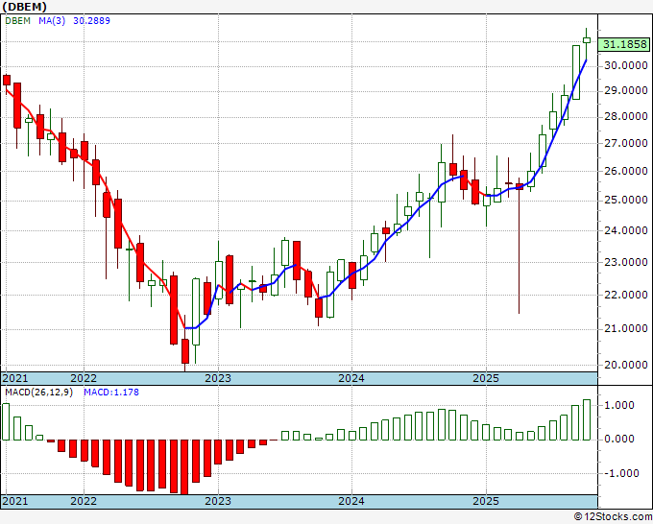Click the first red candlestick near 29.5

7,80
